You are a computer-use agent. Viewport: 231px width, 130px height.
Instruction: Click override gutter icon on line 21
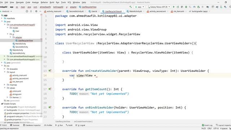pos(50,107)
